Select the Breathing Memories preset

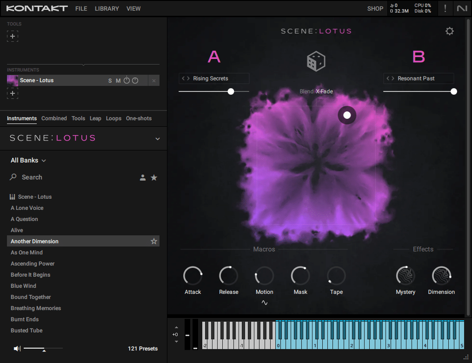coord(36,308)
